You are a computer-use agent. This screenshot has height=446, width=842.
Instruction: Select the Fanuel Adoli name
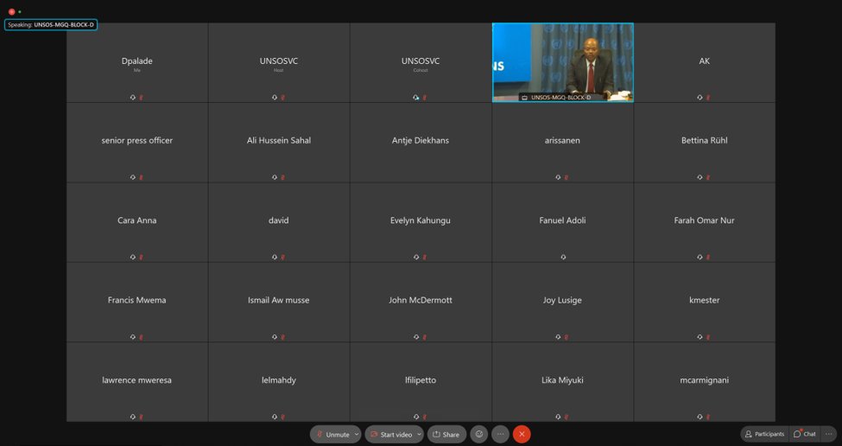pyautogui.click(x=562, y=220)
